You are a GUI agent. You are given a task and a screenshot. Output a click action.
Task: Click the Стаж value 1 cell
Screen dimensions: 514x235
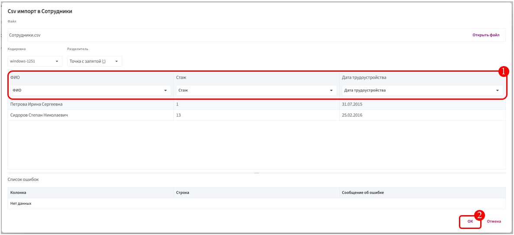pyautogui.click(x=256, y=104)
